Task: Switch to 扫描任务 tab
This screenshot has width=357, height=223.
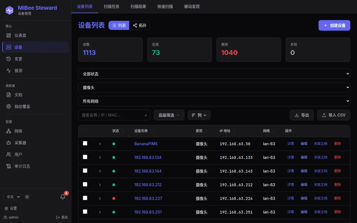Action: (112, 6)
